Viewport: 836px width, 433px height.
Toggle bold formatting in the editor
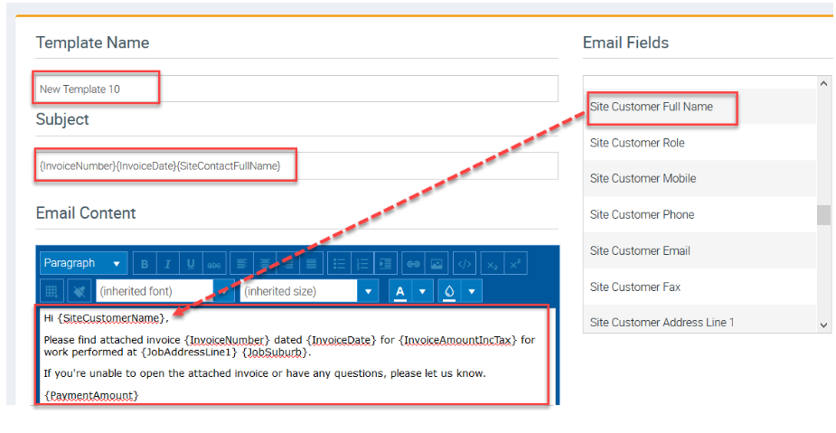pyautogui.click(x=144, y=264)
